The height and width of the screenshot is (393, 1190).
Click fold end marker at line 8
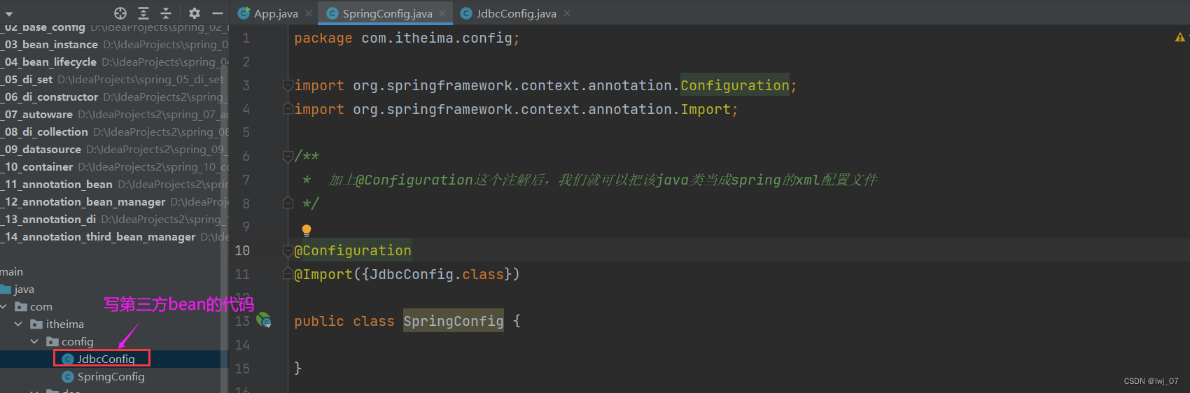point(288,203)
